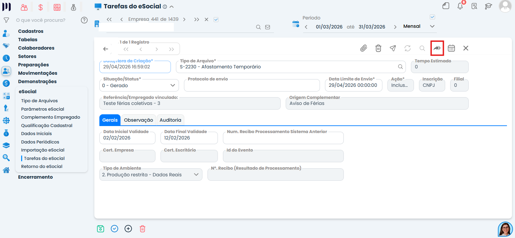Image resolution: width=515 pixels, height=238 pixels.
Task: Click the handshake icon in left sidebar
Action: (x=6, y=46)
